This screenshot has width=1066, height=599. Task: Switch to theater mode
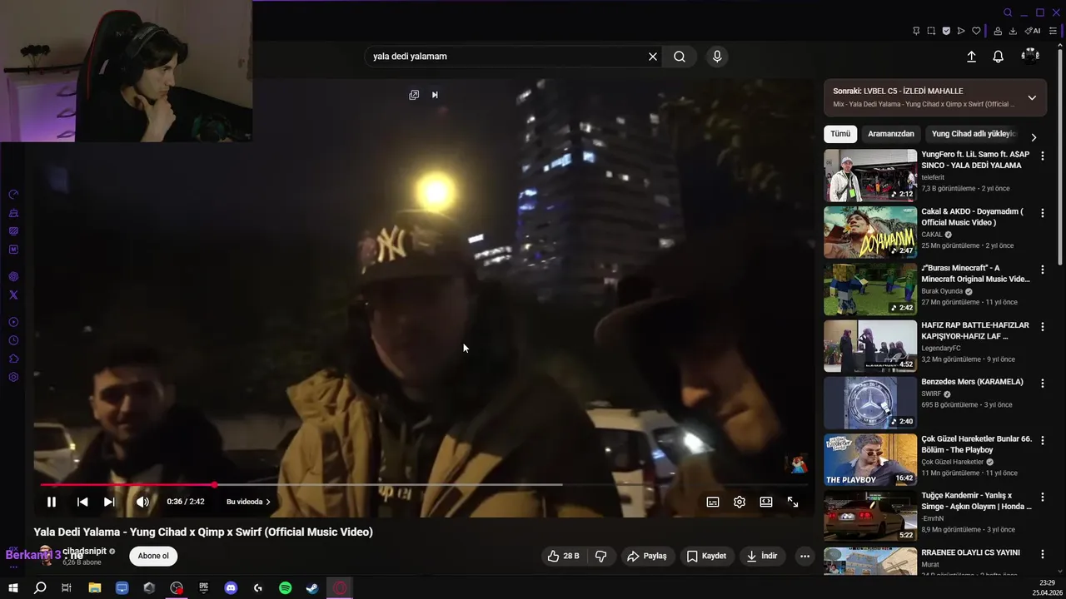(766, 502)
